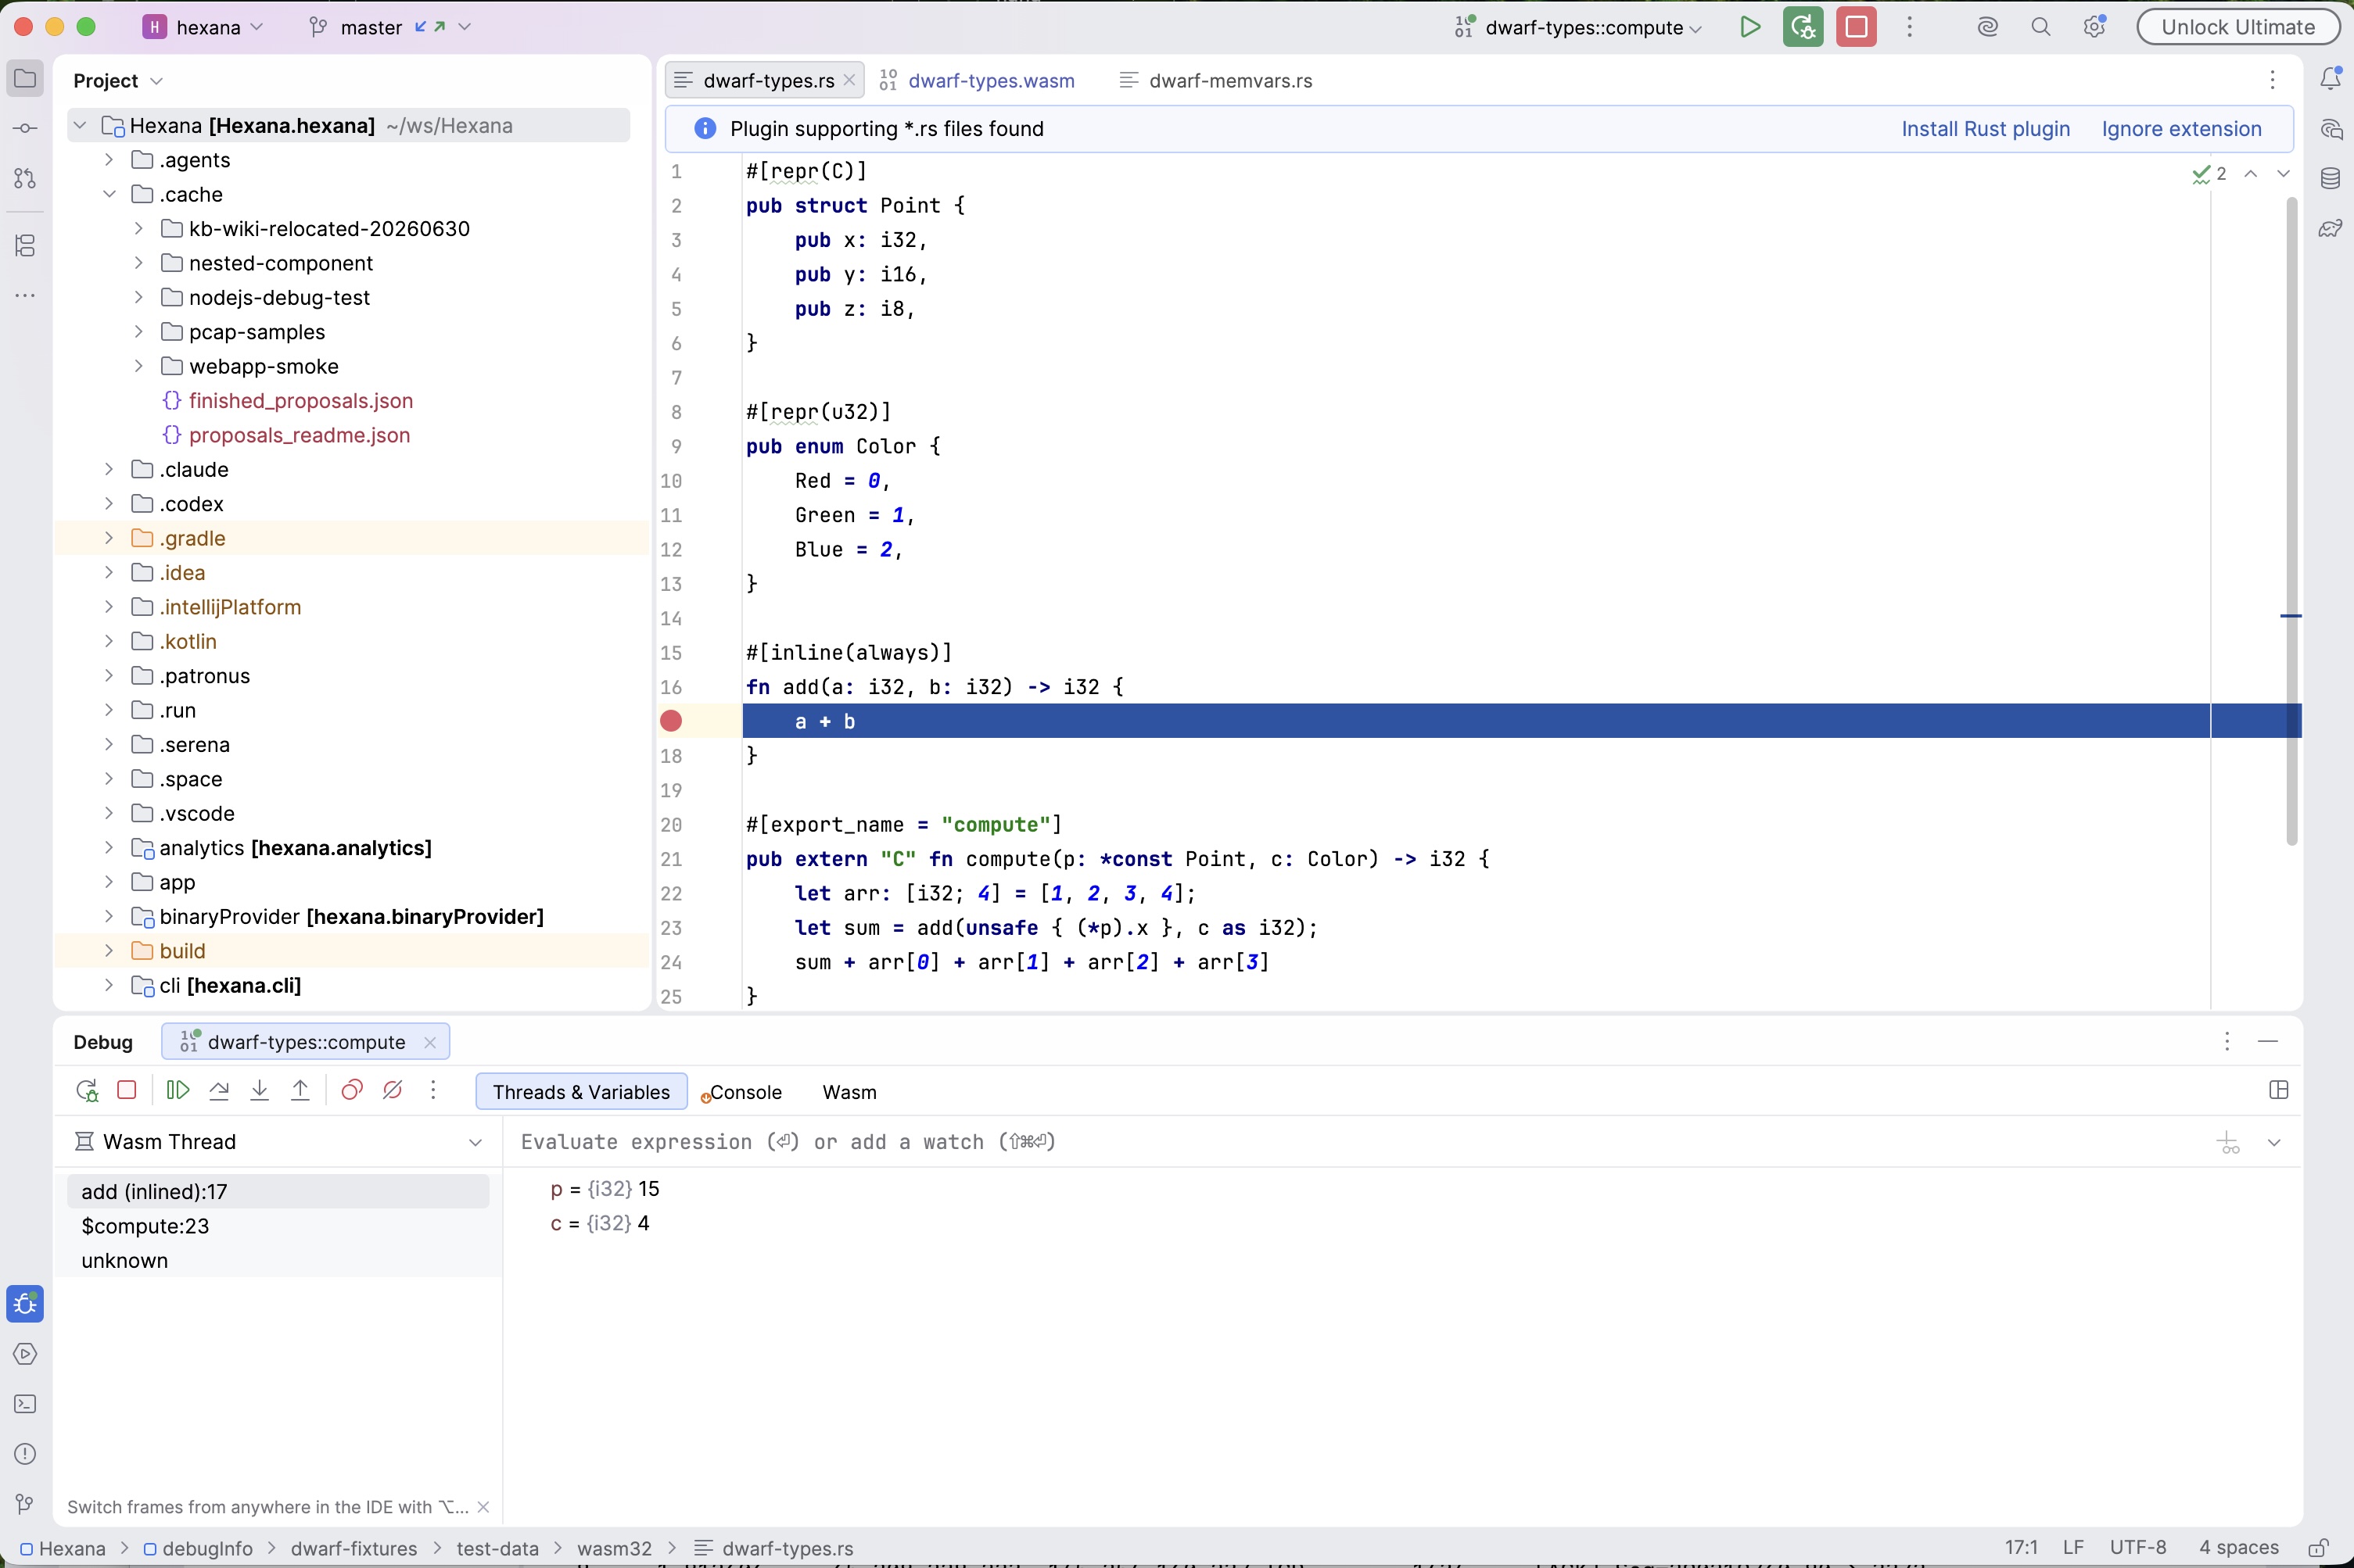This screenshot has height=1568, width=2354.
Task: Open the Problems tool window icon
Action: coord(25,1454)
